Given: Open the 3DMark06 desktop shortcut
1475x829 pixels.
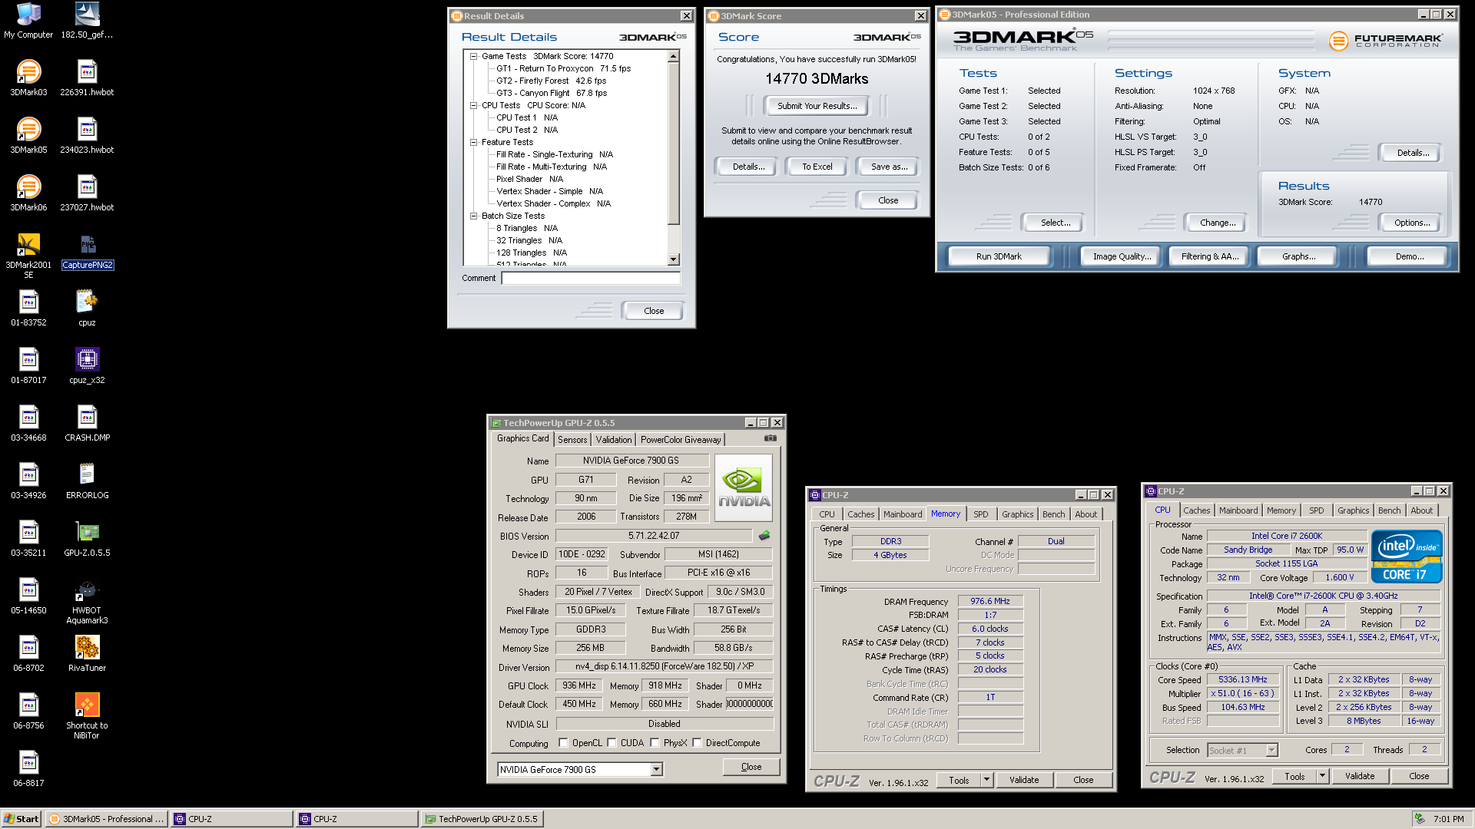Looking at the screenshot, I should coord(28,193).
